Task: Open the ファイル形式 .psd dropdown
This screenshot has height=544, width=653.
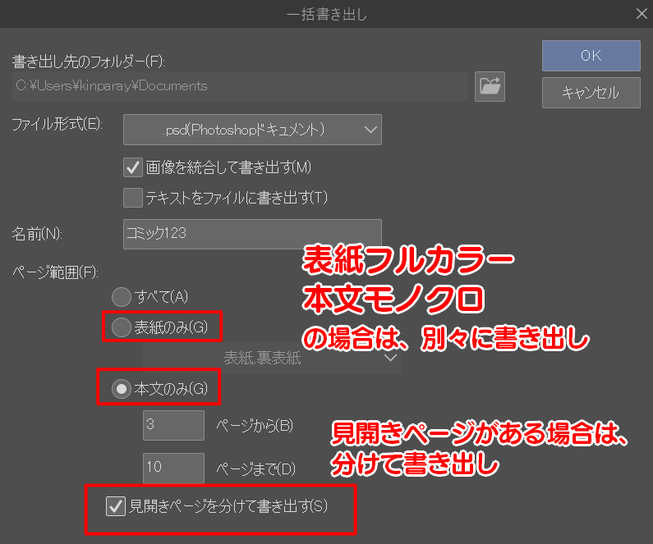Action: point(252,130)
